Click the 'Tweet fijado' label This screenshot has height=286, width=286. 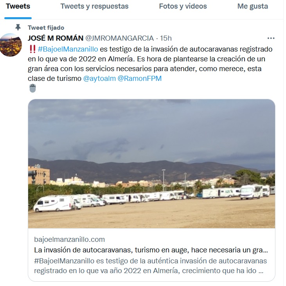(46, 28)
